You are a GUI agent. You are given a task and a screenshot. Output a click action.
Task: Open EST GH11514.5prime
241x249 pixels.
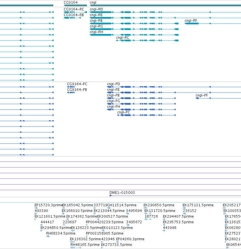[122, 205]
